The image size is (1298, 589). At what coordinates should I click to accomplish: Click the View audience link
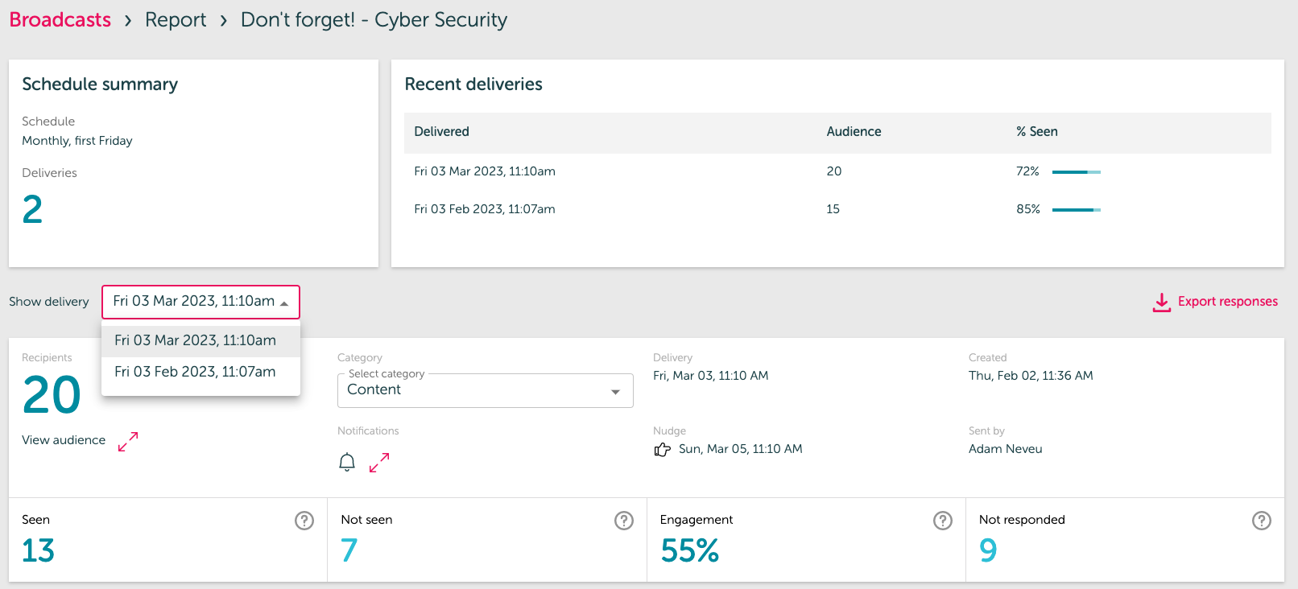click(64, 440)
